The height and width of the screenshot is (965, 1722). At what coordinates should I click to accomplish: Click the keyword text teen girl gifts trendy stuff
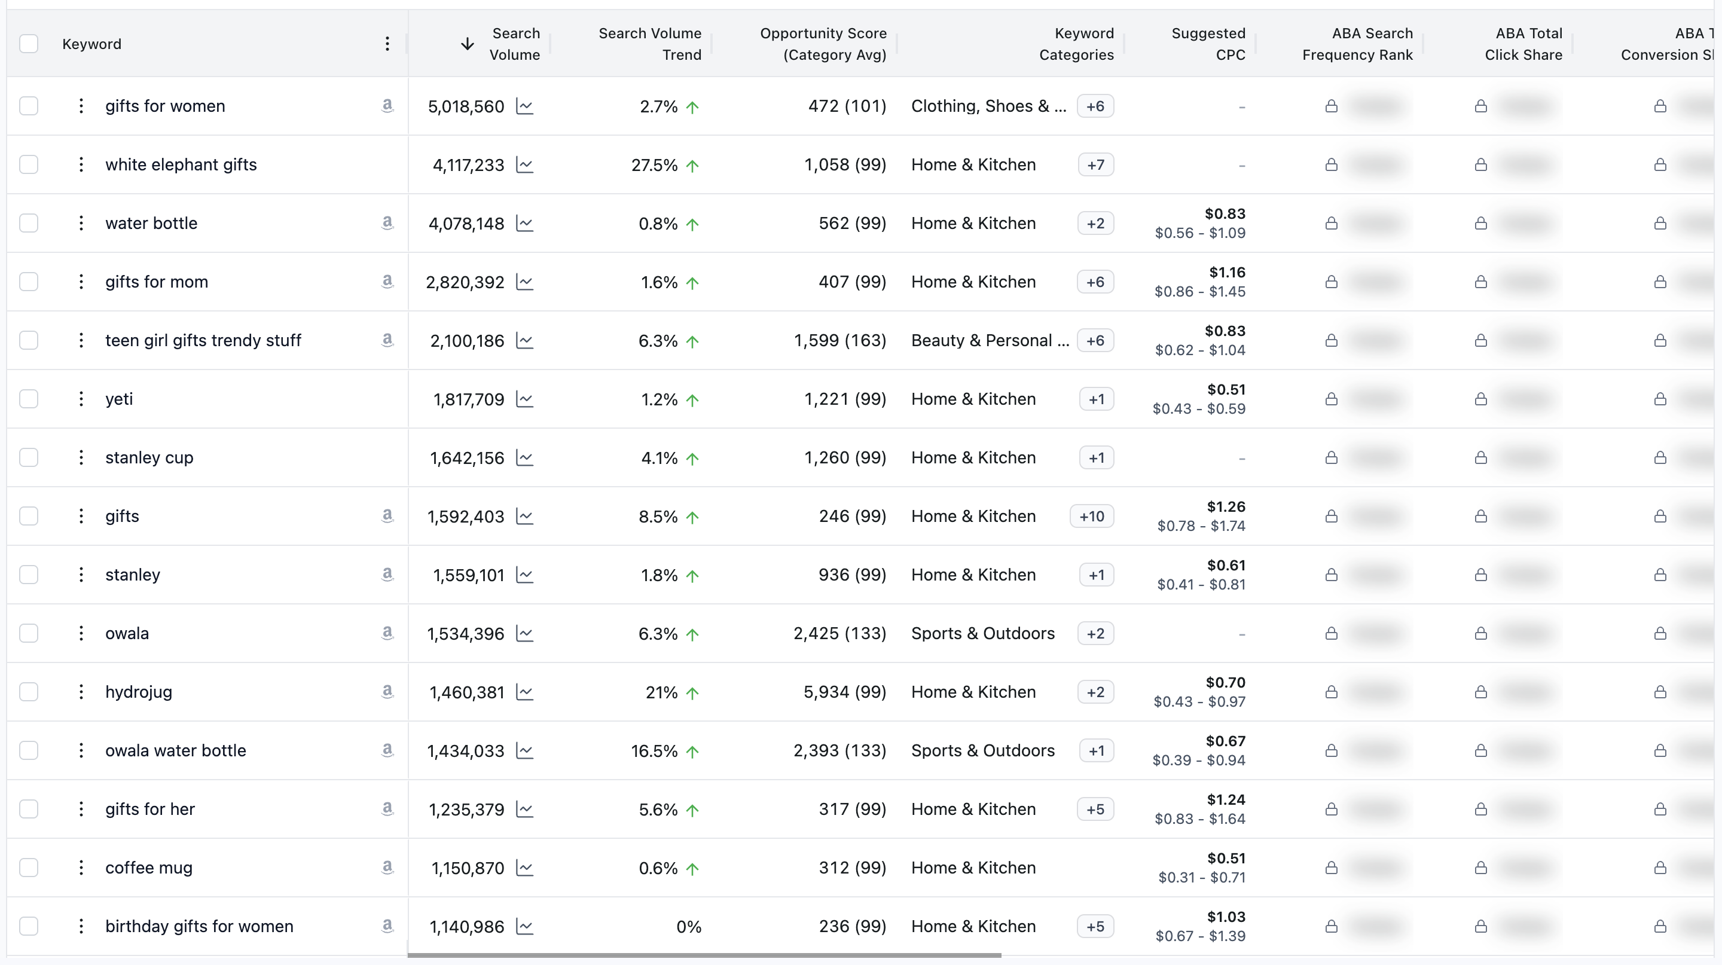point(203,340)
